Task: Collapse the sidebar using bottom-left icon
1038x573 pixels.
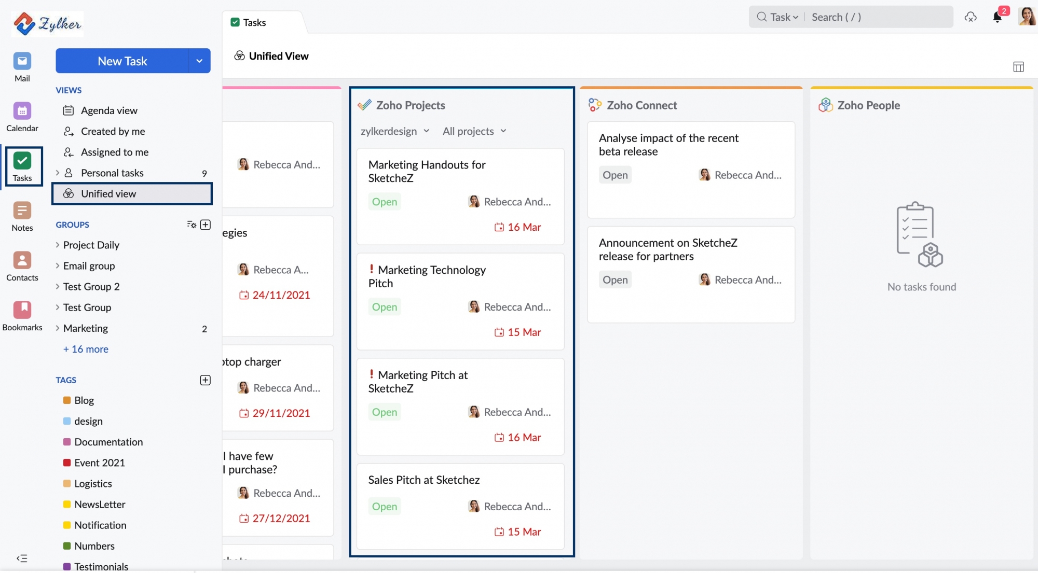Action: (x=22, y=558)
